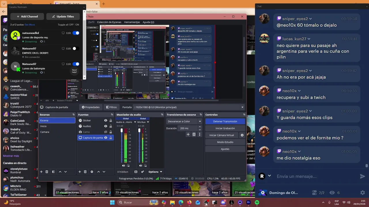This screenshot has height=207, width=369.
Task: Send chat message arrow icon
Action: pyautogui.click(x=362, y=176)
